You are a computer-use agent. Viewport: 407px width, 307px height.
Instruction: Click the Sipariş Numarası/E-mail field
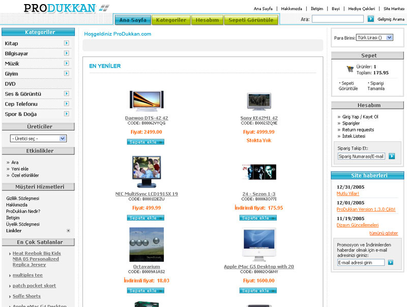click(361, 157)
